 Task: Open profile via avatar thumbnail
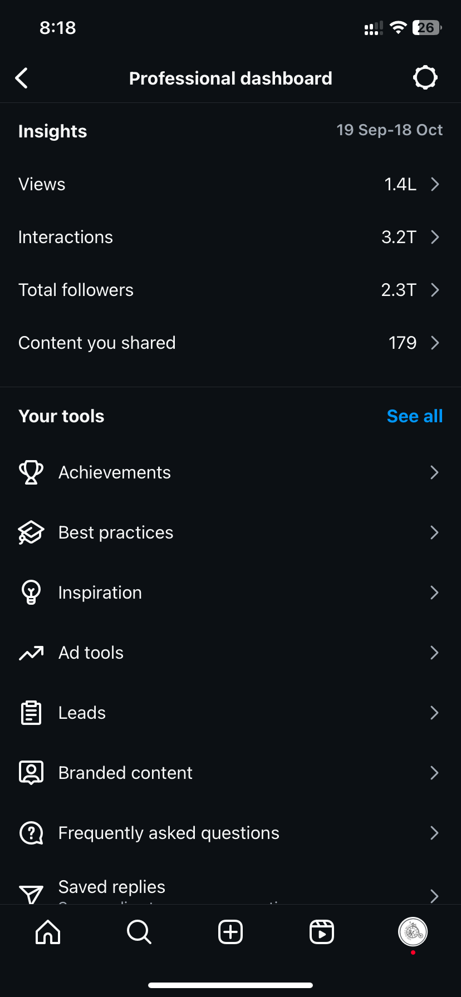coord(413,932)
